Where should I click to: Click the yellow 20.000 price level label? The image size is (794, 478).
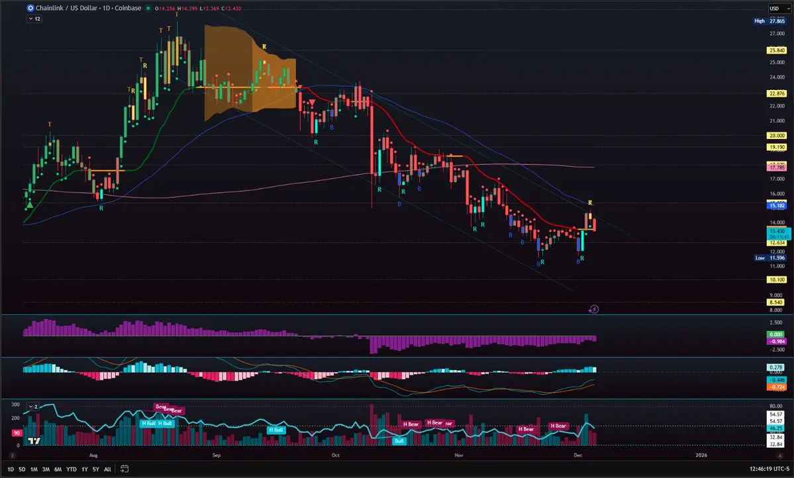pyautogui.click(x=777, y=136)
